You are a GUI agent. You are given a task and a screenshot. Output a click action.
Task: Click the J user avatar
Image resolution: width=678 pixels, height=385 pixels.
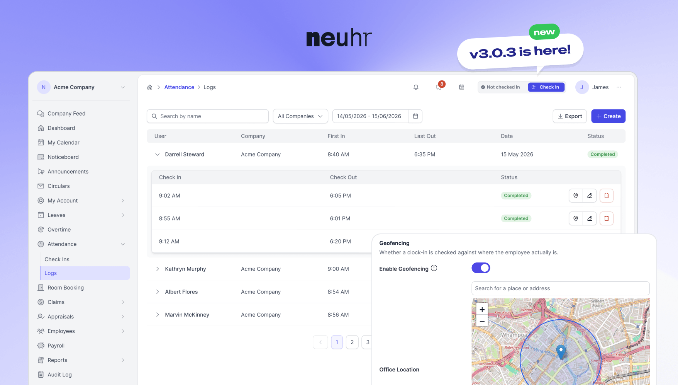[x=582, y=87]
